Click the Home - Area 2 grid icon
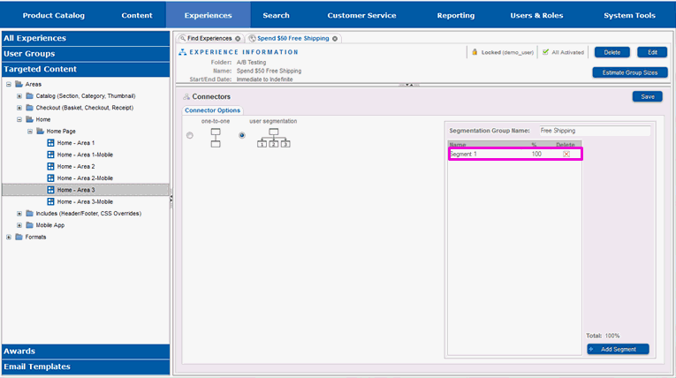 [50, 166]
